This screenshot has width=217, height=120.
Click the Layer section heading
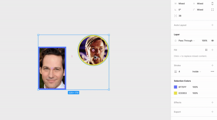pyautogui.click(x=177, y=34)
